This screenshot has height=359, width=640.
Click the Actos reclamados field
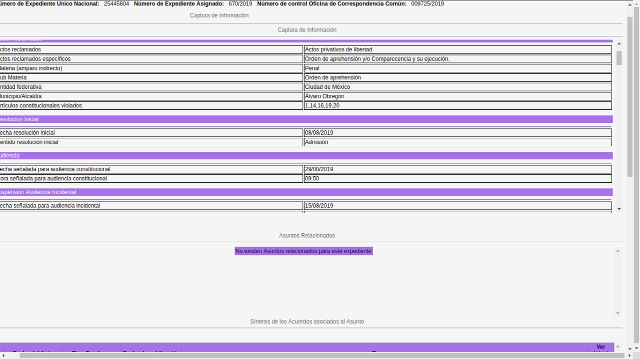tap(457, 49)
